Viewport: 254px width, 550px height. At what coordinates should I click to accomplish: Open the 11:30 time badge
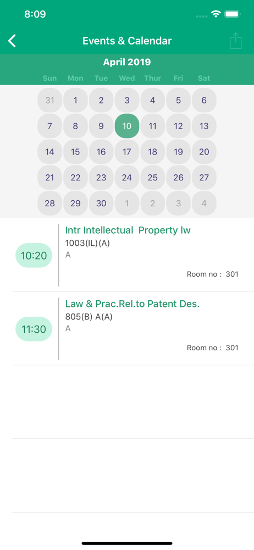(34, 329)
